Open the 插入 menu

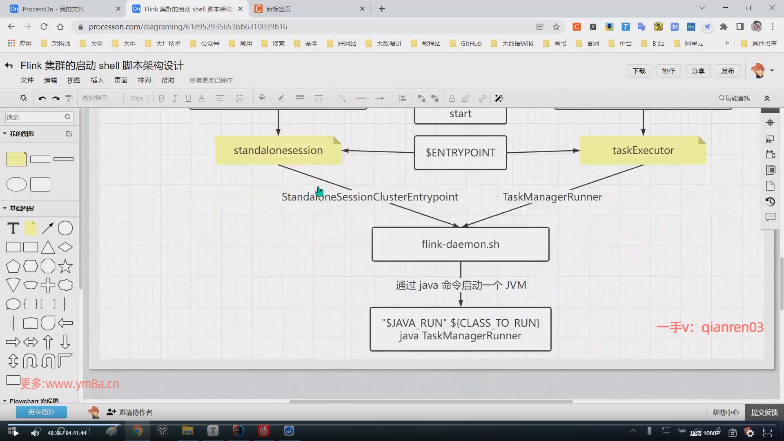click(97, 80)
